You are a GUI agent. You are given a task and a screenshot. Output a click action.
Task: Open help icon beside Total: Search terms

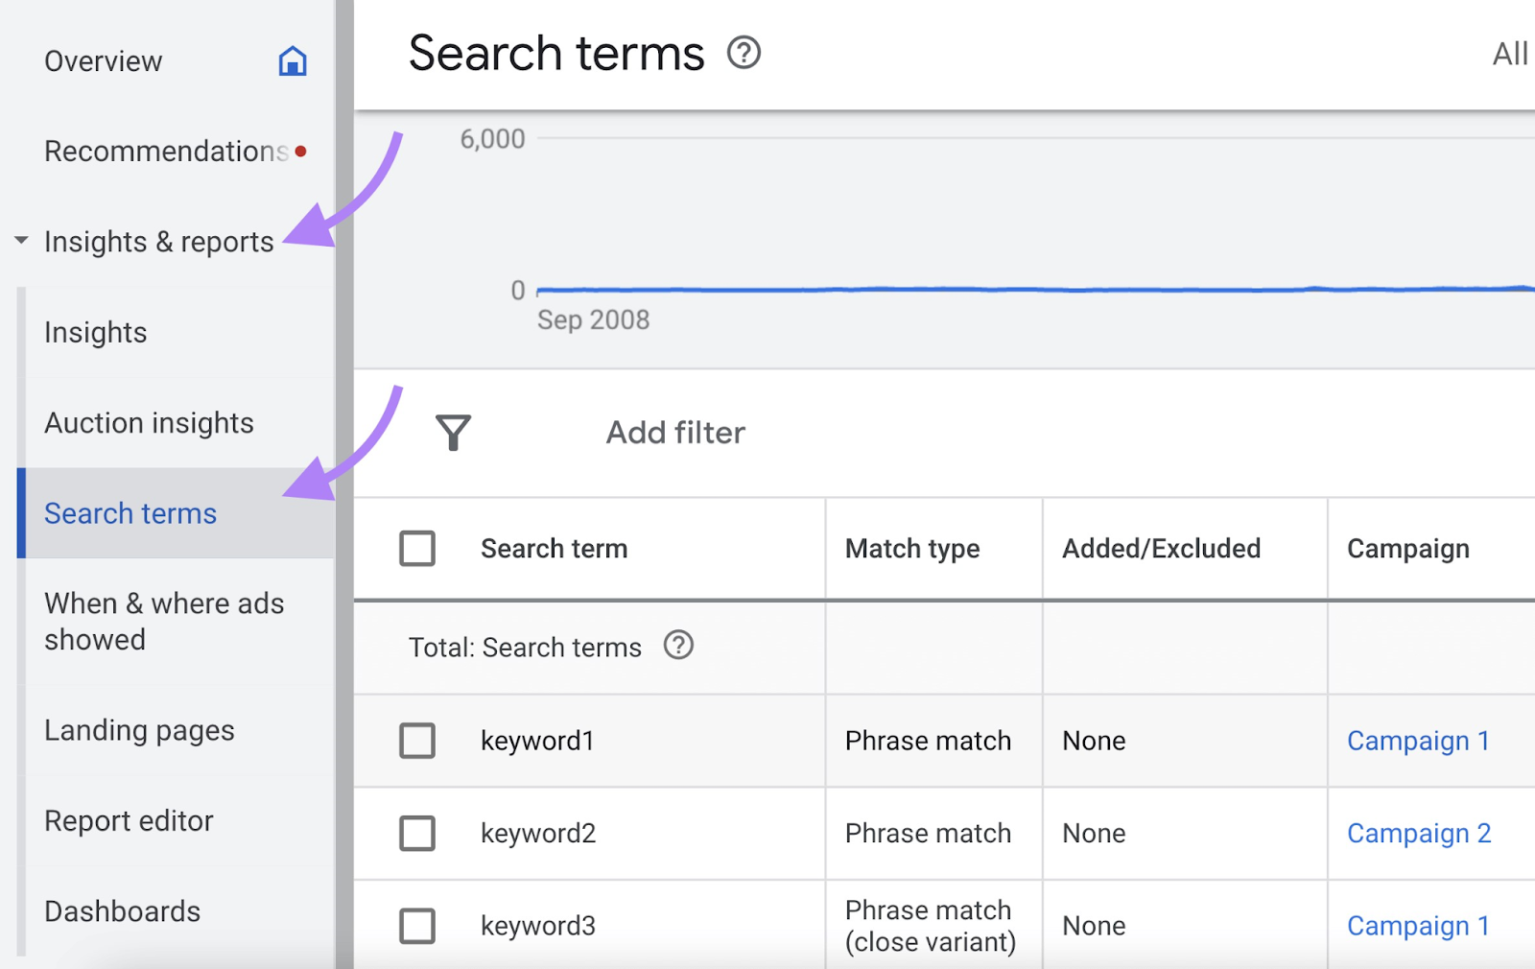click(x=678, y=646)
